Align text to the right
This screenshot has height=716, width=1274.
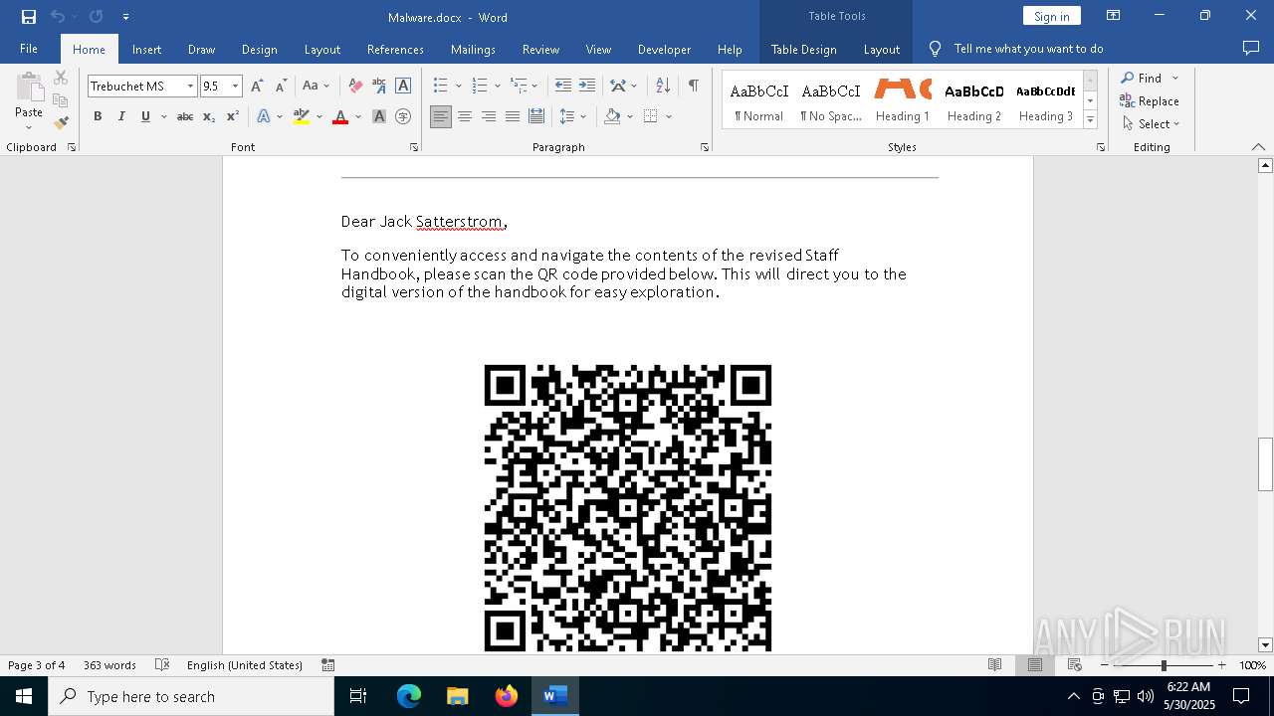tap(489, 116)
